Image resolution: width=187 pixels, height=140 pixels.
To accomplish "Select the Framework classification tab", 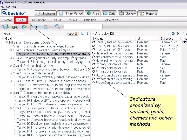I will click(38, 20).
